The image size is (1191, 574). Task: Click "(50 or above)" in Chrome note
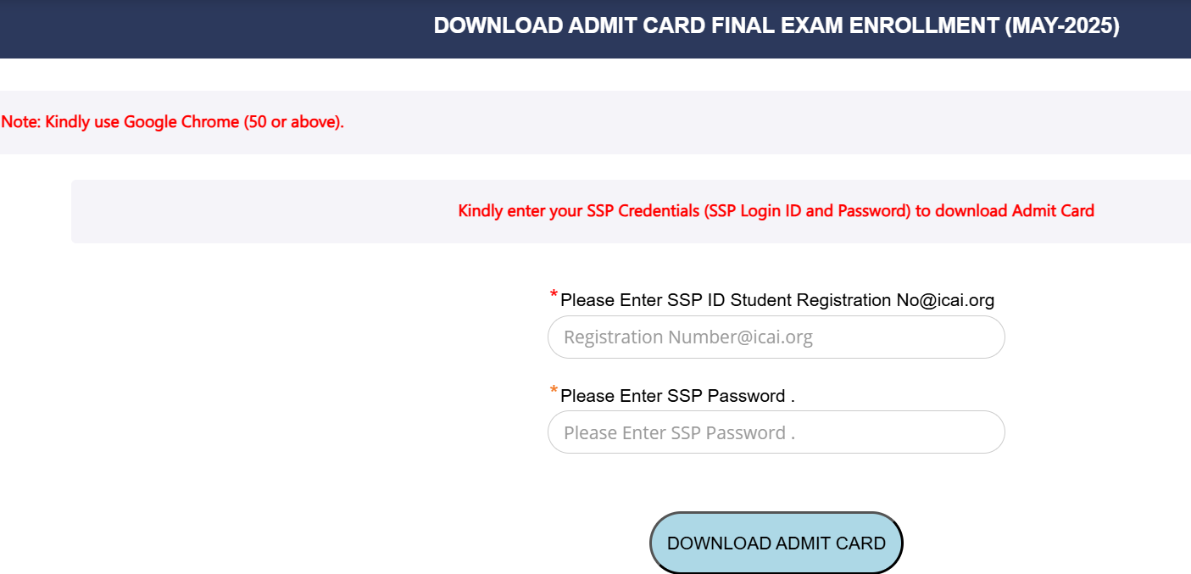(x=293, y=122)
